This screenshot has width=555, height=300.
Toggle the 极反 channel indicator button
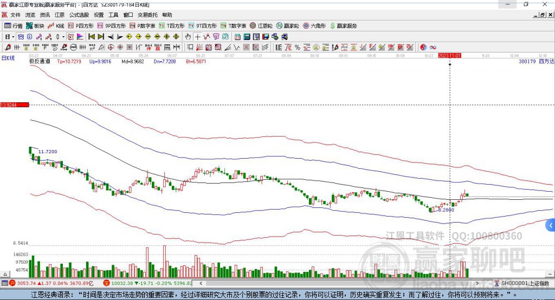tap(71, 37)
